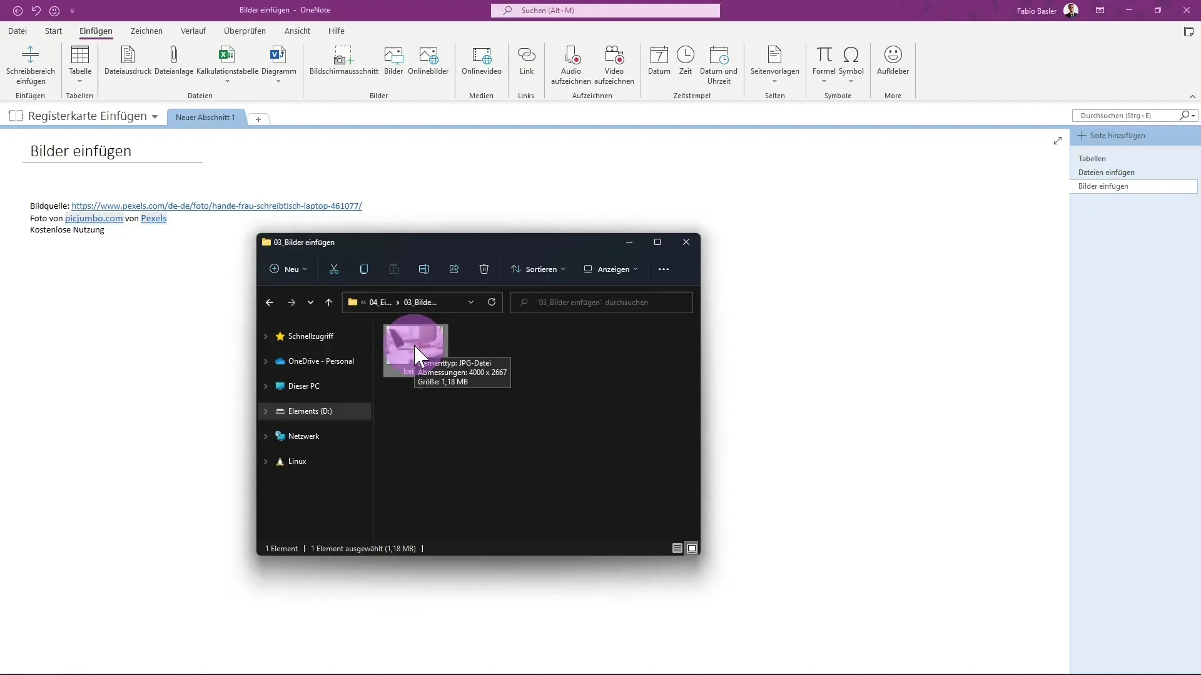Start a Bildschirmausschnitt screen clipping
The width and height of the screenshot is (1201, 675).
pyautogui.click(x=343, y=61)
